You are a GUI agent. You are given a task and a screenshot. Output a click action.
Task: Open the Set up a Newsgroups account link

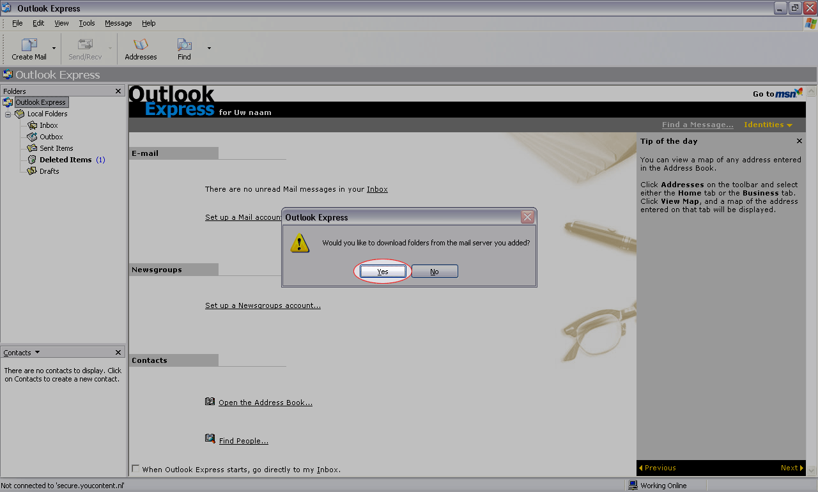coord(263,305)
